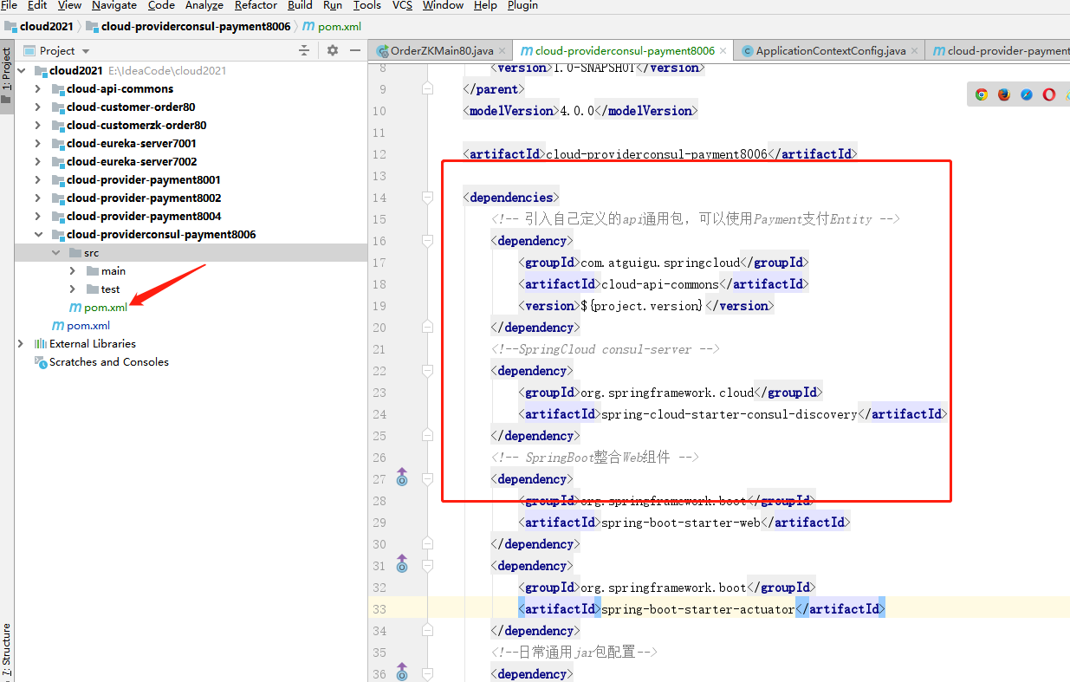This screenshot has width=1070, height=682.
Task: Open Project panel settings gear
Action: point(333,51)
